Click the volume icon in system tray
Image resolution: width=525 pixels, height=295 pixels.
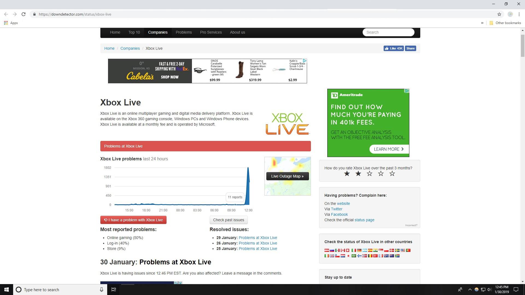(489, 290)
